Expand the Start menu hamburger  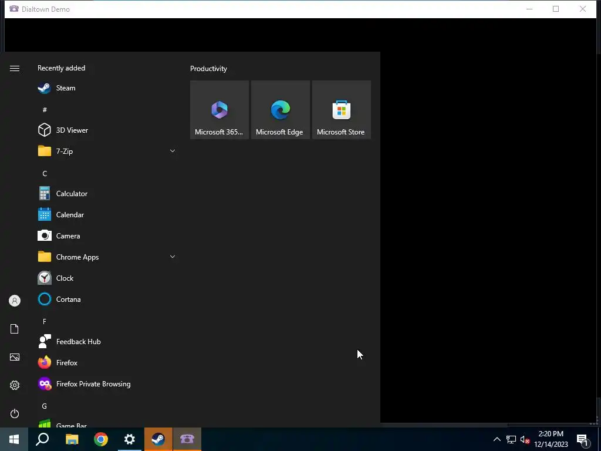[x=15, y=68]
